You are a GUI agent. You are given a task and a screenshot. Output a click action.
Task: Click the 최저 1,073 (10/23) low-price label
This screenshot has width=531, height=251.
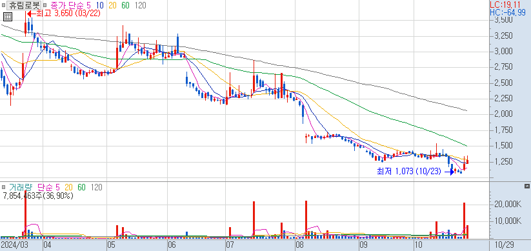409,172
